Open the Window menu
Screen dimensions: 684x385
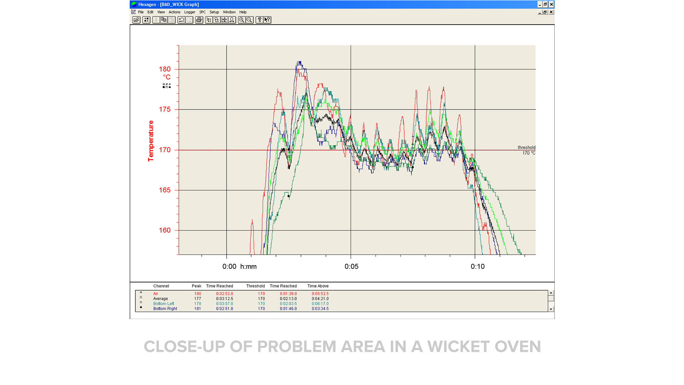tap(229, 12)
